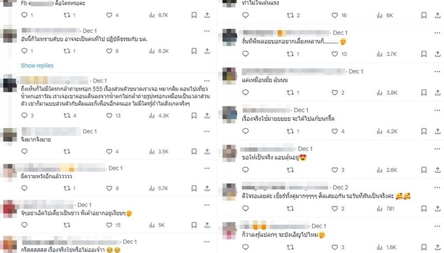The width and height of the screenshot is (444, 253).
Task: Open the Dec 2 timestamp link
Action: (340, 188)
